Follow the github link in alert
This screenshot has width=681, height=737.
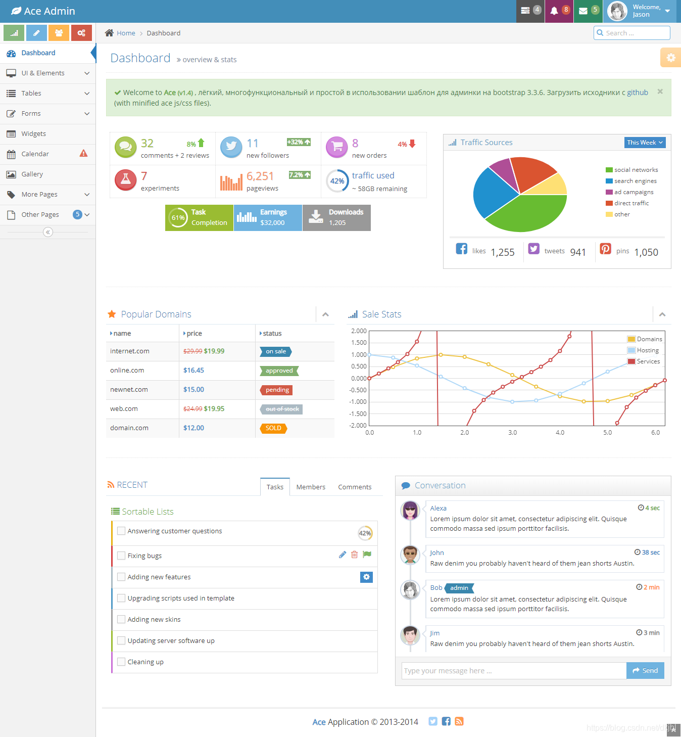pos(637,93)
